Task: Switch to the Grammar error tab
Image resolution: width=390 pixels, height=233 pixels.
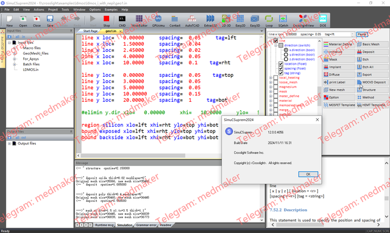Action: (x=146, y=225)
